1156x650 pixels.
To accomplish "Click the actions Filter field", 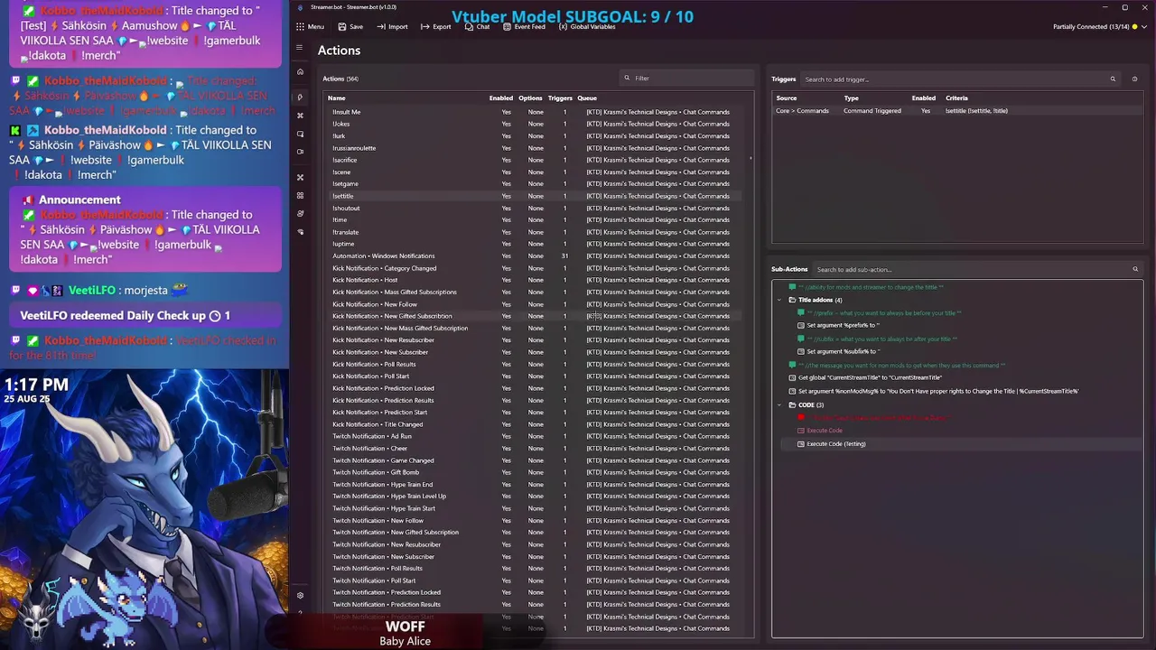I will coord(685,79).
